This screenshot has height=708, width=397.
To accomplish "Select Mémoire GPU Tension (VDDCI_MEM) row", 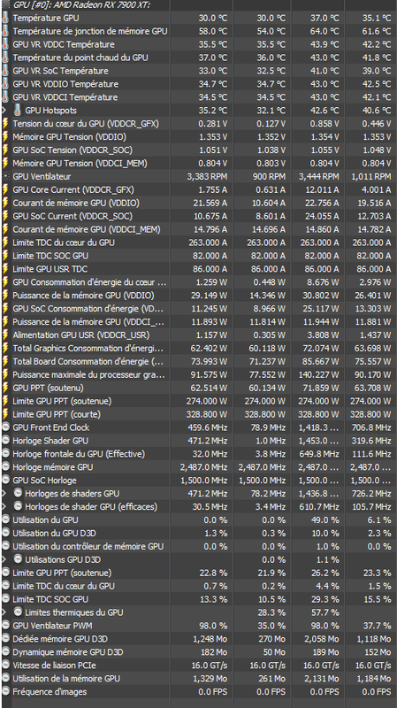I will [x=198, y=163].
